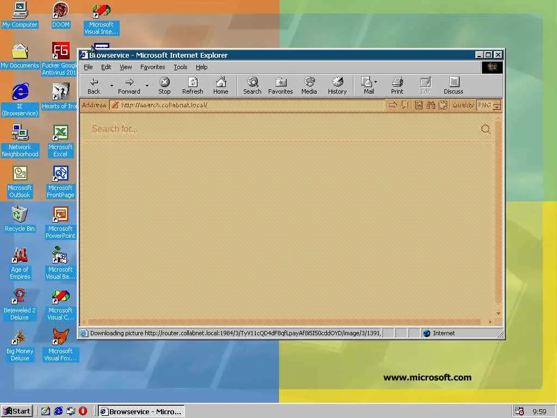This screenshot has width=557, height=418.
Task: Open the Edit menu
Action: click(x=106, y=67)
